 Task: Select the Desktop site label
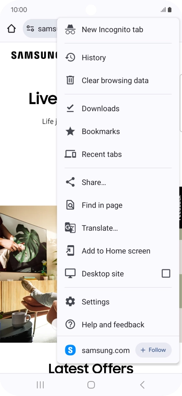click(x=103, y=274)
